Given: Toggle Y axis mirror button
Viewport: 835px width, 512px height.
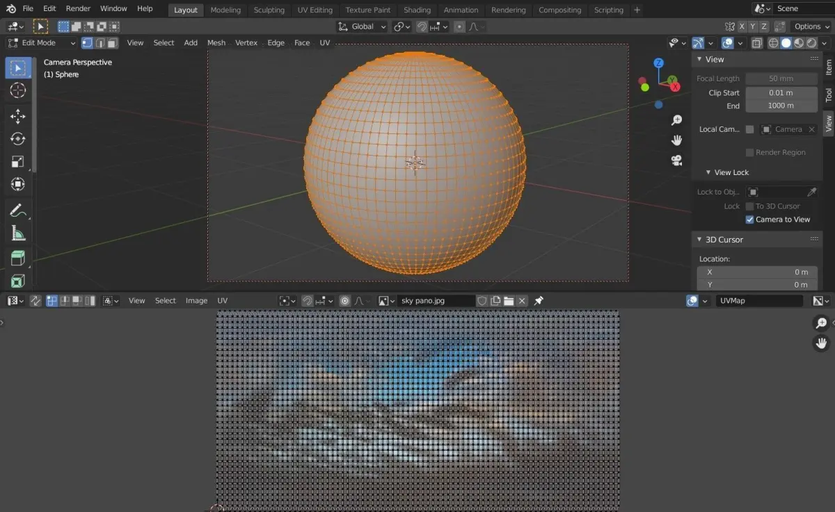Looking at the screenshot, I should 754,26.
